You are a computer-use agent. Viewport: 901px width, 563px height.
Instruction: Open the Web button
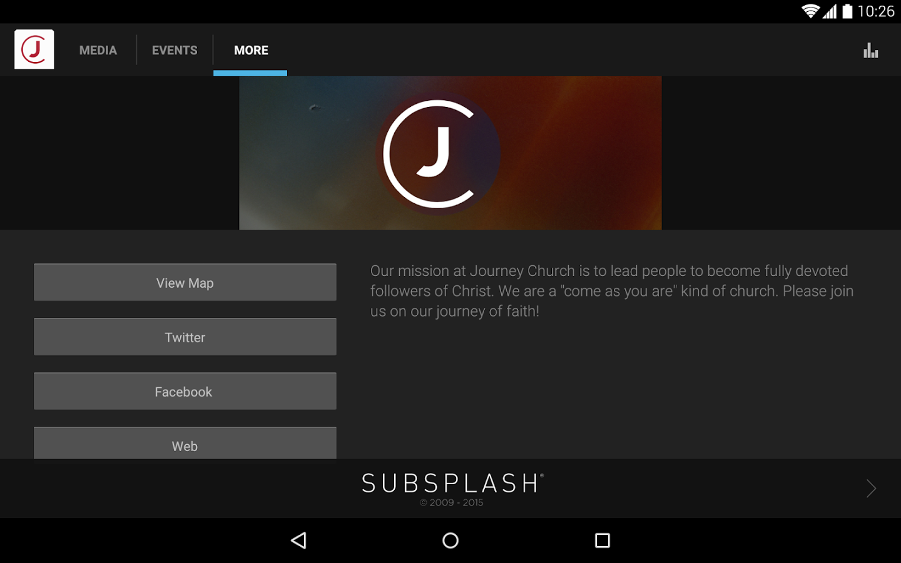185,444
